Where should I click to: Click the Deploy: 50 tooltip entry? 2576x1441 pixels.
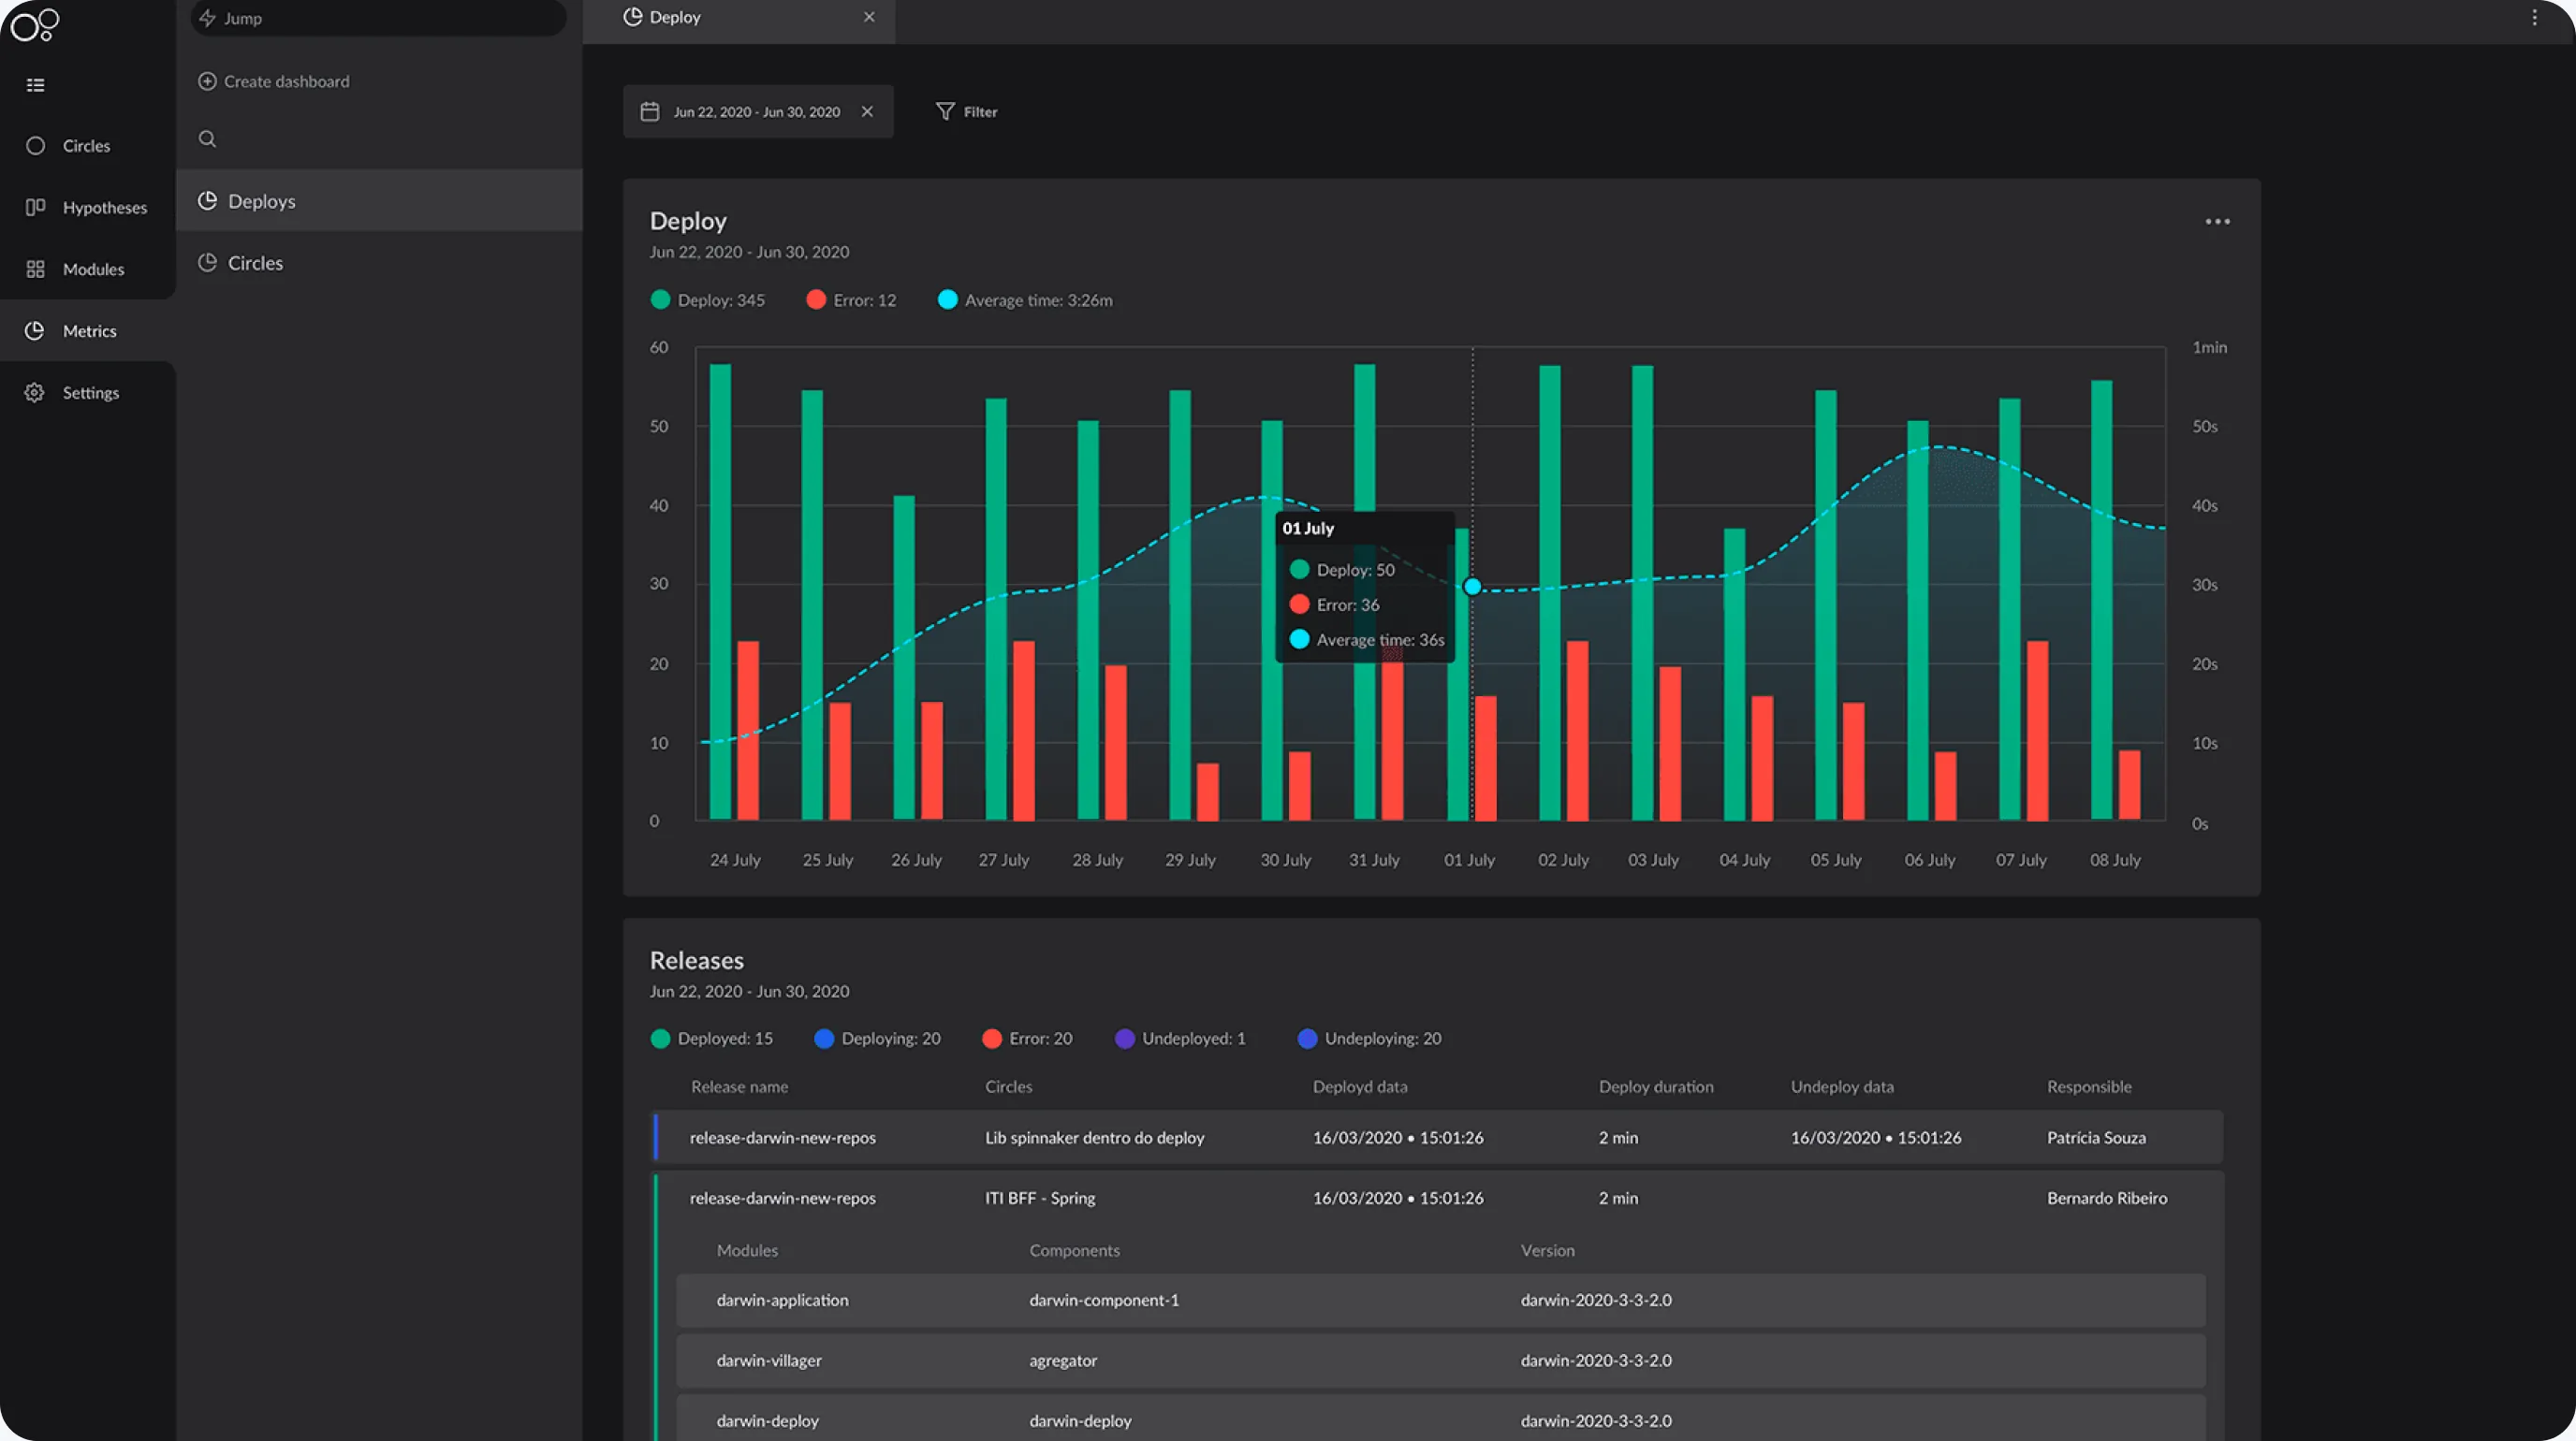pyautogui.click(x=1342, y=570)
